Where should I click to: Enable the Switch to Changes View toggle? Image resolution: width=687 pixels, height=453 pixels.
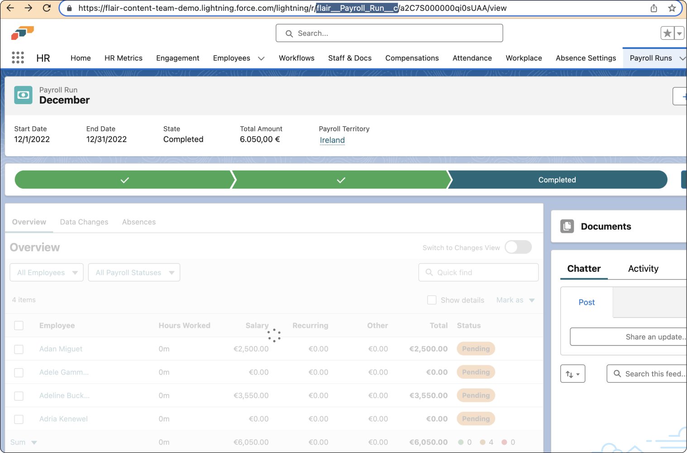tap(518, 247)
